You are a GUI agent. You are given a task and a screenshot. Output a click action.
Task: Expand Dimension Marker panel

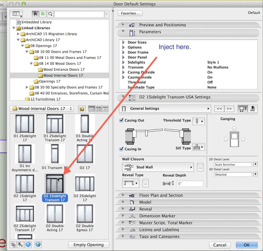click(x=123, y=215)
